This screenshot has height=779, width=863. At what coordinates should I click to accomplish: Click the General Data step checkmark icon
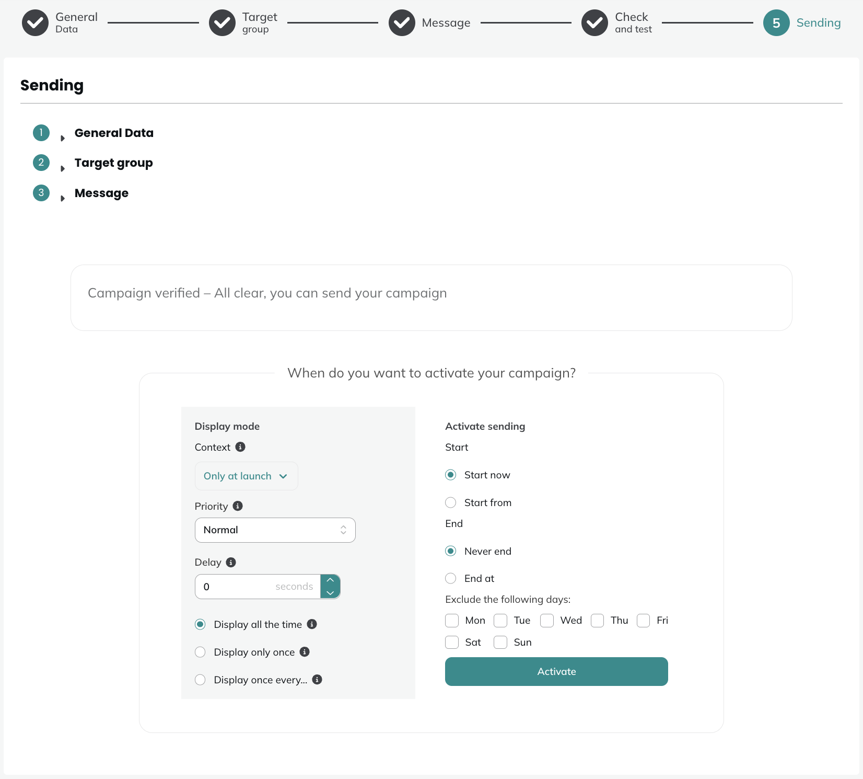click(35, 23)
